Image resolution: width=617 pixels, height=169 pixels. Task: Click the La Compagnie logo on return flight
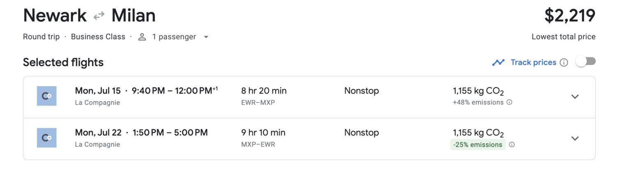tap(46, 138)
